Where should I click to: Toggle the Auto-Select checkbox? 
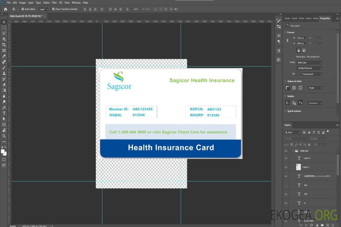(23, 9)
